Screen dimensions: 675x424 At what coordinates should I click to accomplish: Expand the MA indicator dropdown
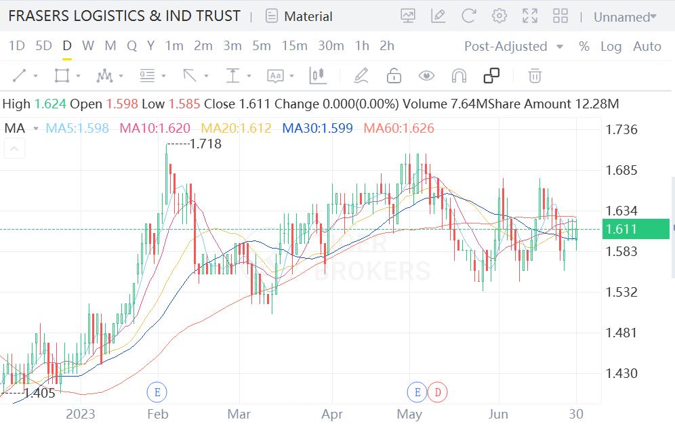tap(36, 128)
